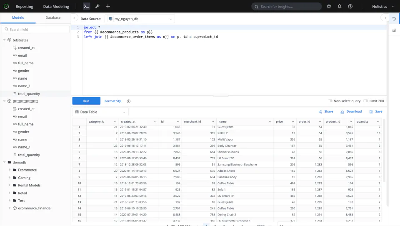Open the Data Table visualization dropdown
This screenshot has width=400, height=226.
coord(100,112)
